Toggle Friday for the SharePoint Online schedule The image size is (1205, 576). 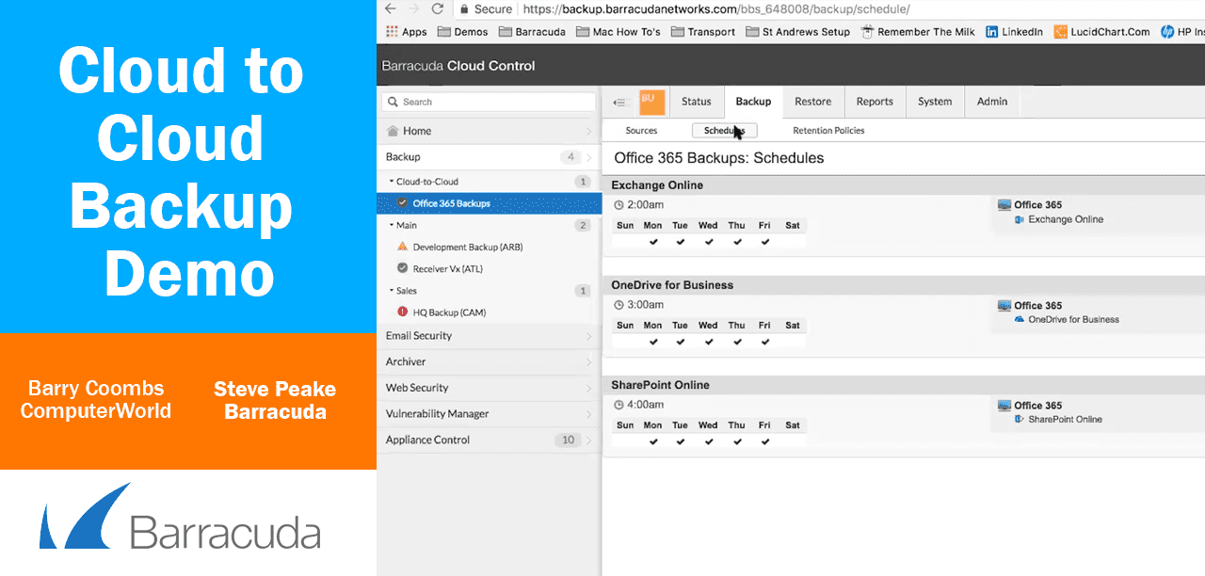coord(764,440)
